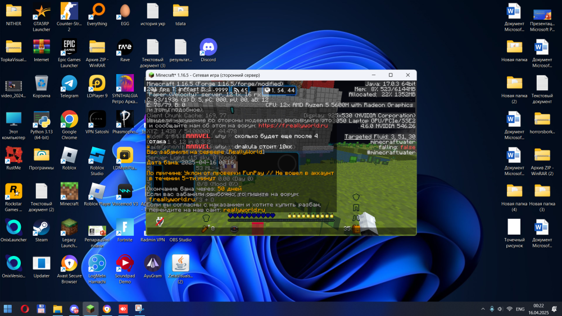Select the Корзина recycle bin icon
The height and width of the screenshot is (316, 562).
click(x=41, y=86)
